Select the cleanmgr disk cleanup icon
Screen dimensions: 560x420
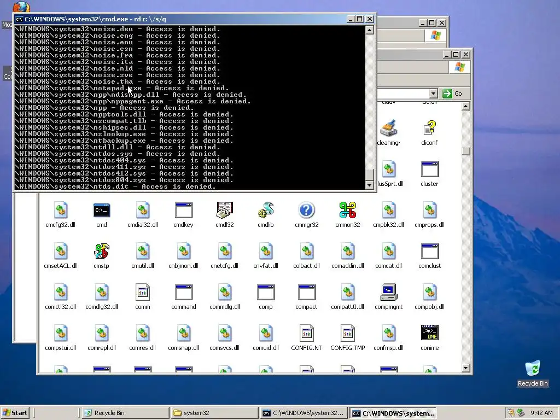[x=389, y=128]
